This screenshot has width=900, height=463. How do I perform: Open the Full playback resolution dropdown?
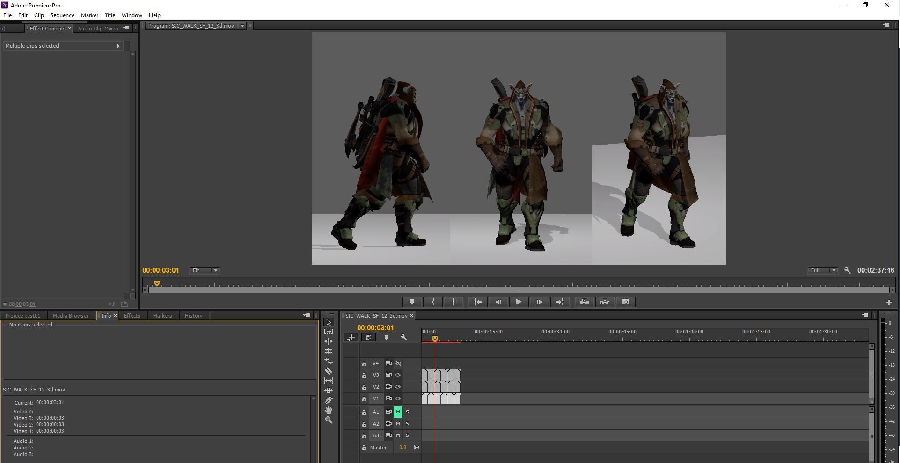[x=822, y=270]
